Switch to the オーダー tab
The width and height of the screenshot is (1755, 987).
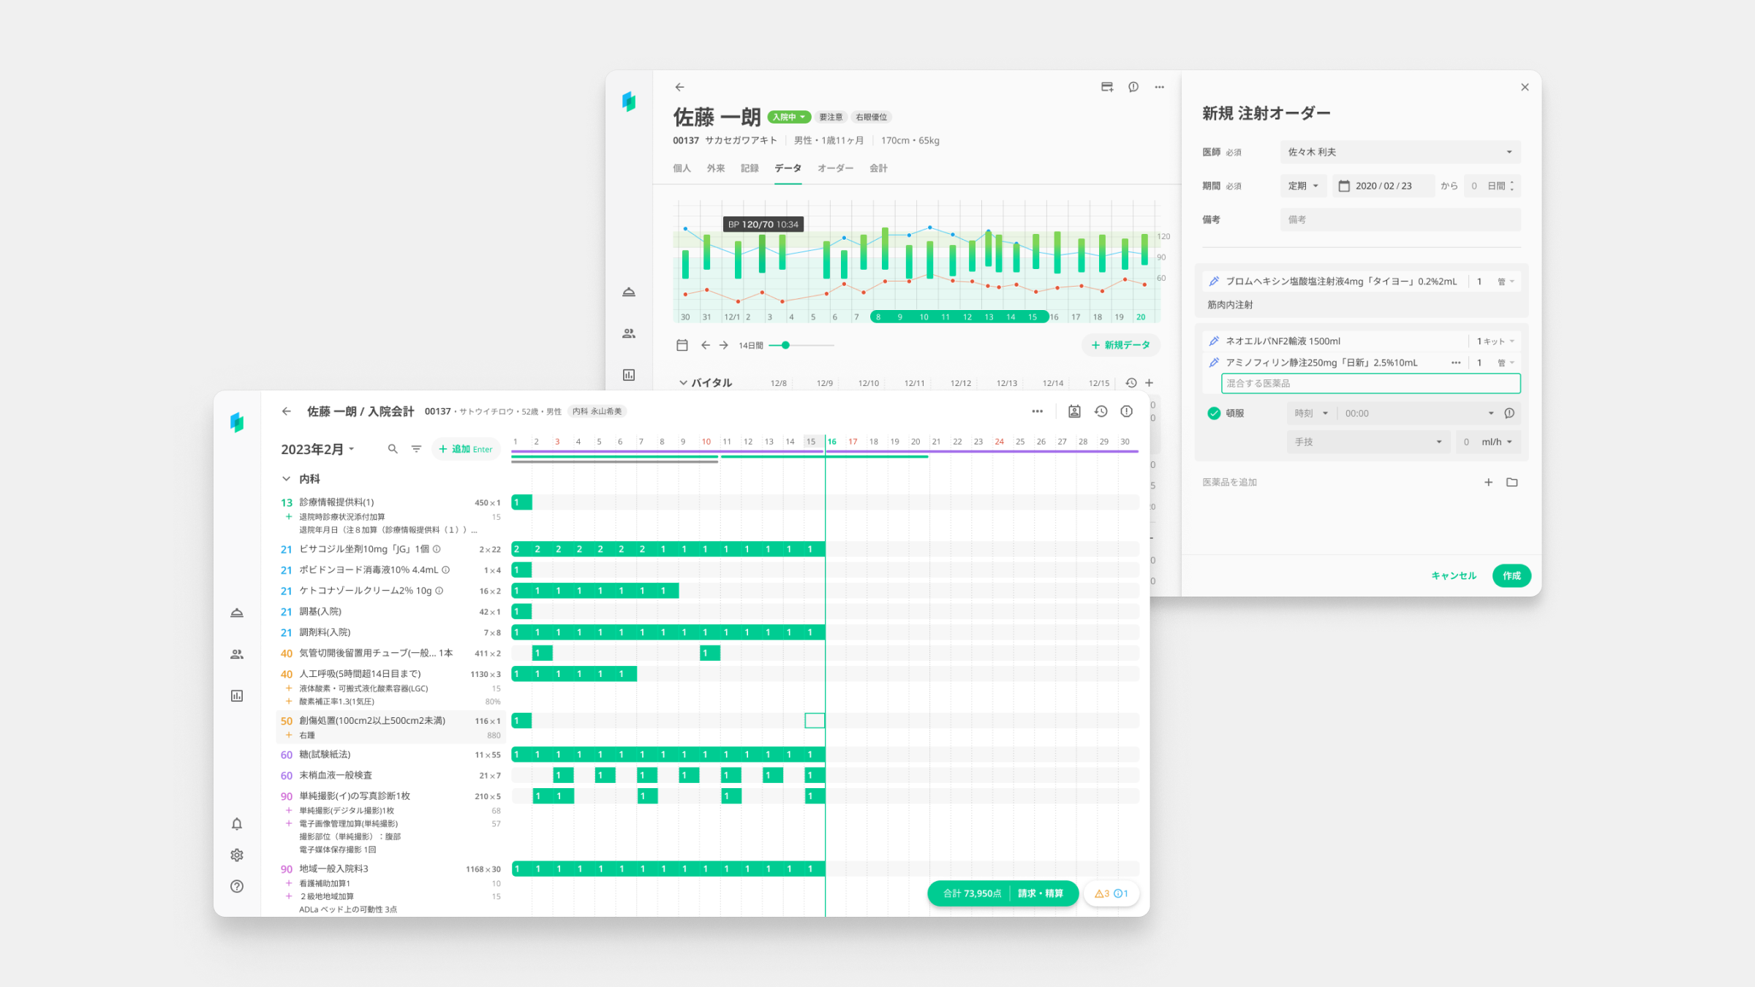click(x=835, y=168)
